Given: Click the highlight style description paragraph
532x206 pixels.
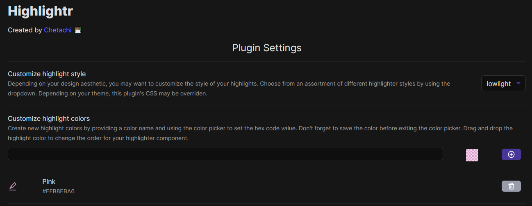Looking at the screenshot, I should (229, 88).
